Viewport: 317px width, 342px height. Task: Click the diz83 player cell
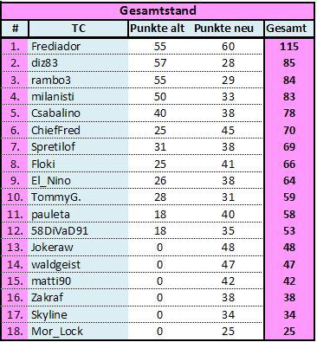point(78,63)
